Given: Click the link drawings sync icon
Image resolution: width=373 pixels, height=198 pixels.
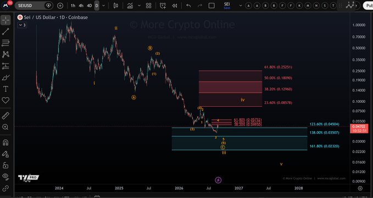Looking at the screenshot, I should pyautogui.click(x=5, y=188).
